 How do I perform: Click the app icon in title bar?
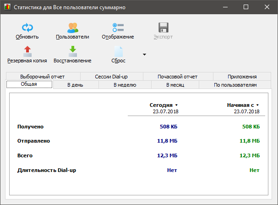coord(7,7)
